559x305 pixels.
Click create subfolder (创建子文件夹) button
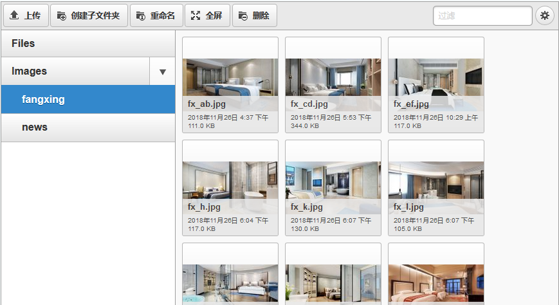click(x=89, y=15)
